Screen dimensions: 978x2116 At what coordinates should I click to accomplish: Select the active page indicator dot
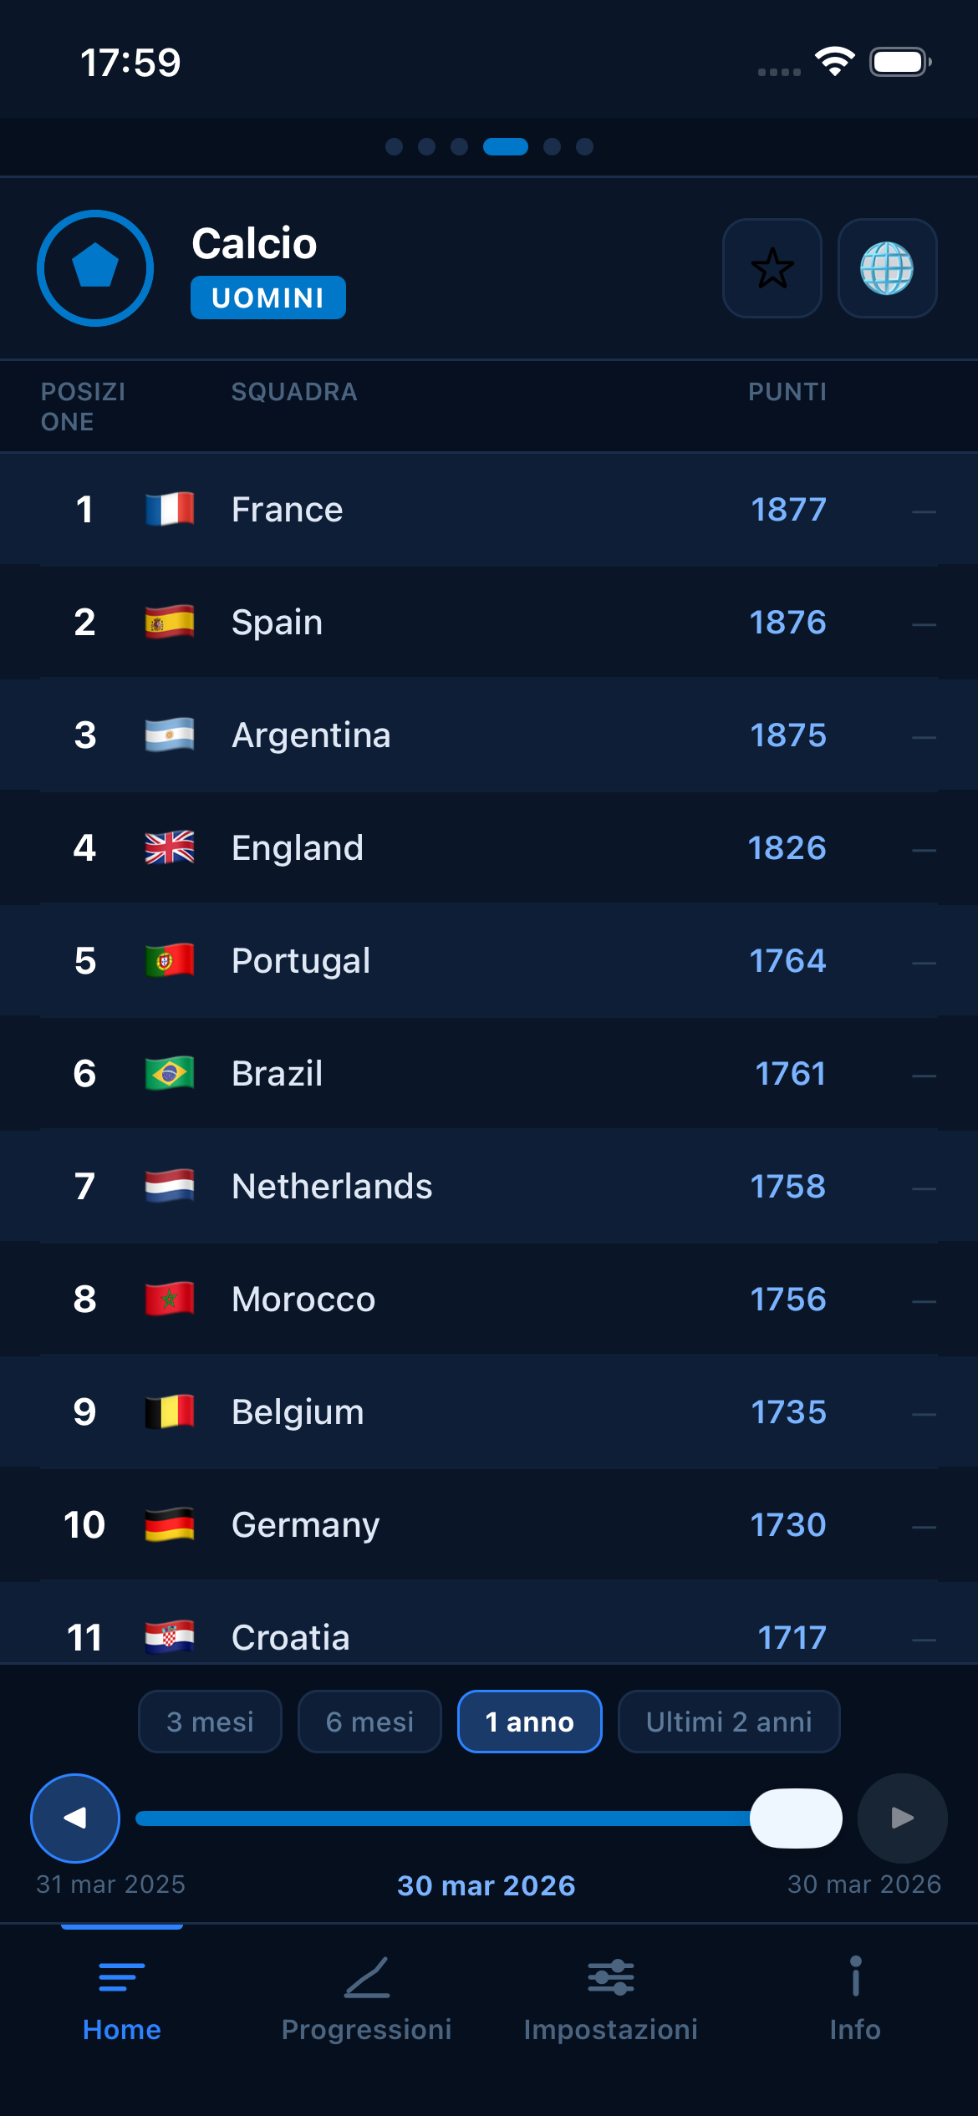point(506,147)
